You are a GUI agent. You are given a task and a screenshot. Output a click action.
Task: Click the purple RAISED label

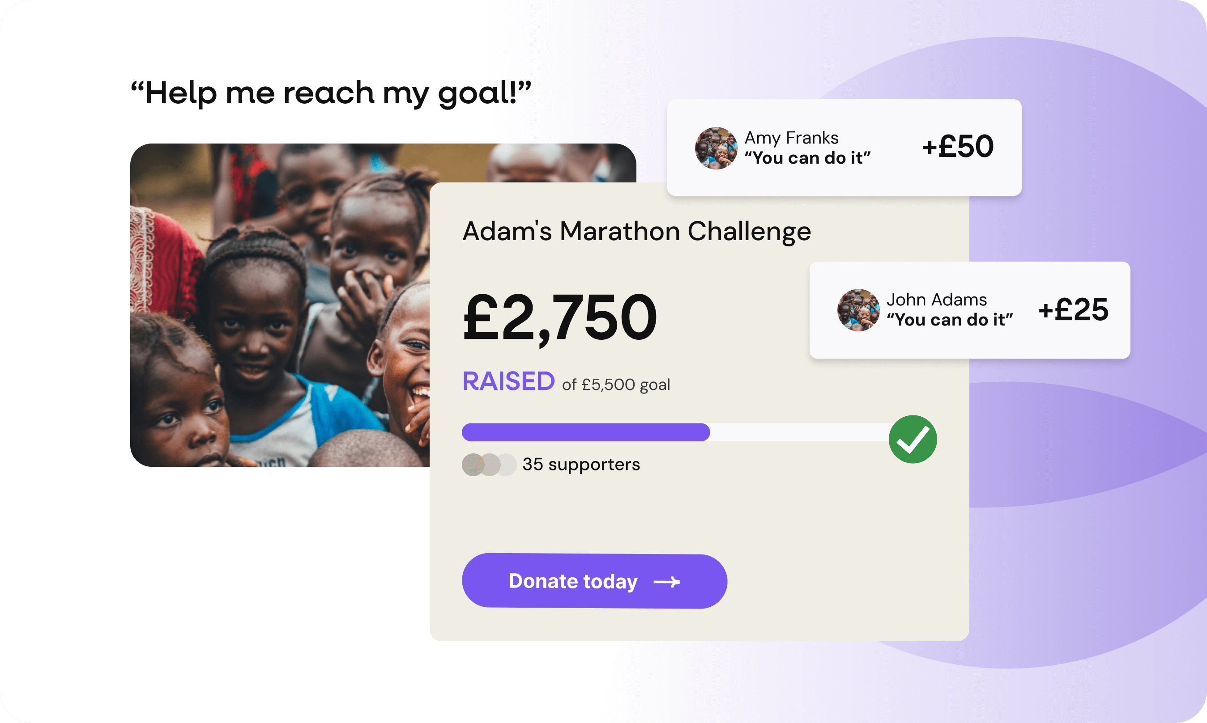(x=508, y=381)
